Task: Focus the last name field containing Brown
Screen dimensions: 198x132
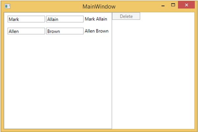Action: click(65, 31)
